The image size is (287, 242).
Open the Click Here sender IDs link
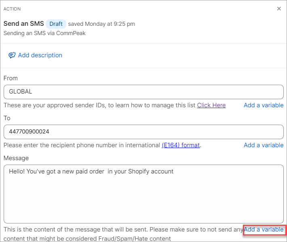[211, 105]
